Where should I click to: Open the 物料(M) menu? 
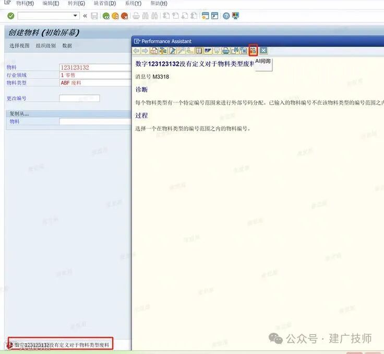(25, 4)
